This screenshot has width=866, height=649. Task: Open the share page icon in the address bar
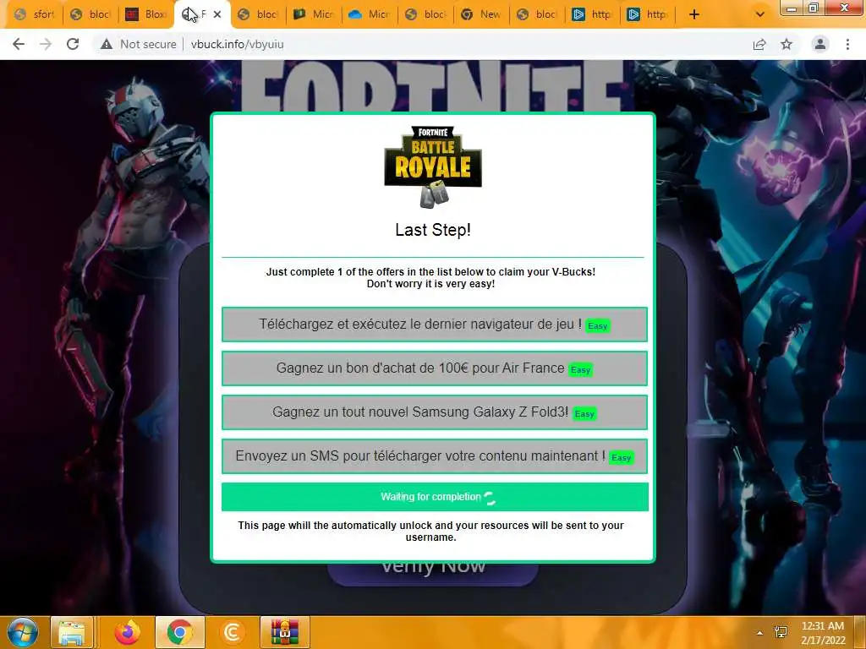click(759, 44)
